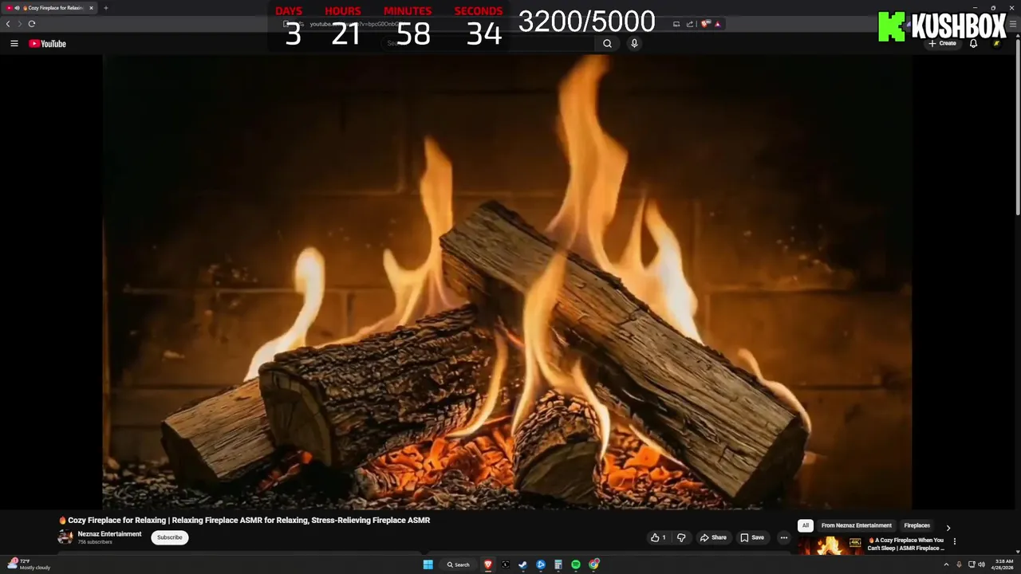Open Brave browser from the taskbar

488,564
